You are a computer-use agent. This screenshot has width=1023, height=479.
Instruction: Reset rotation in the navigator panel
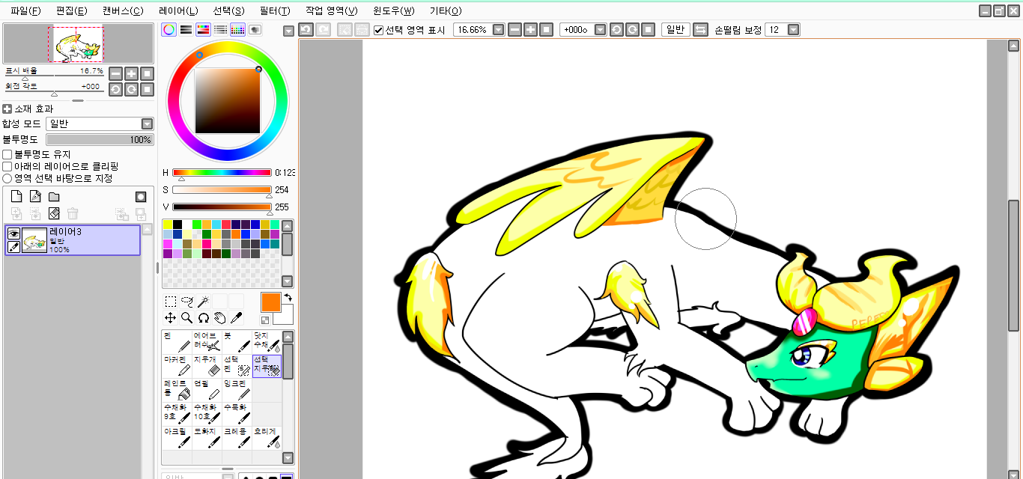(x=148, y=89)
